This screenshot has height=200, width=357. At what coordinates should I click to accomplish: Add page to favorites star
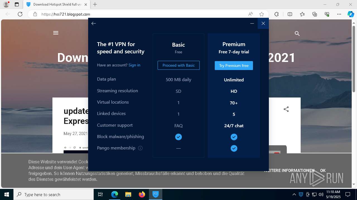(x=261, y=14)
